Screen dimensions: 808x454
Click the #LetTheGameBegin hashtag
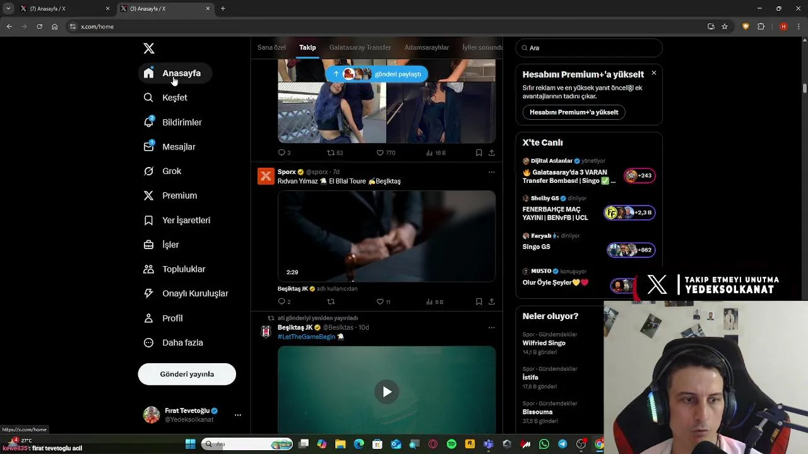306,337
